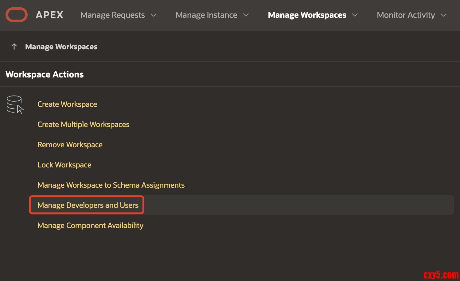460x281 pixels.
Task: Select the Manage Workspaces top menu item
Action: coord(307,15)
